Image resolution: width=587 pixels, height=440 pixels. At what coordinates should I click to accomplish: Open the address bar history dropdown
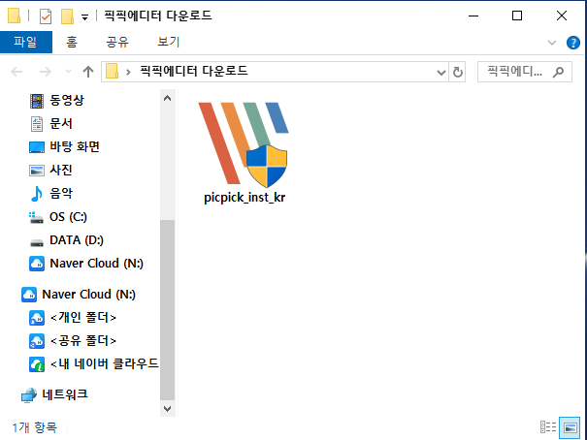pos(441,72)
